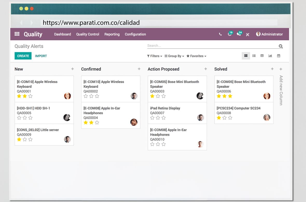
Task: Open the Quality Control menu
Action: pyautogui.click(x=87, y=34)
